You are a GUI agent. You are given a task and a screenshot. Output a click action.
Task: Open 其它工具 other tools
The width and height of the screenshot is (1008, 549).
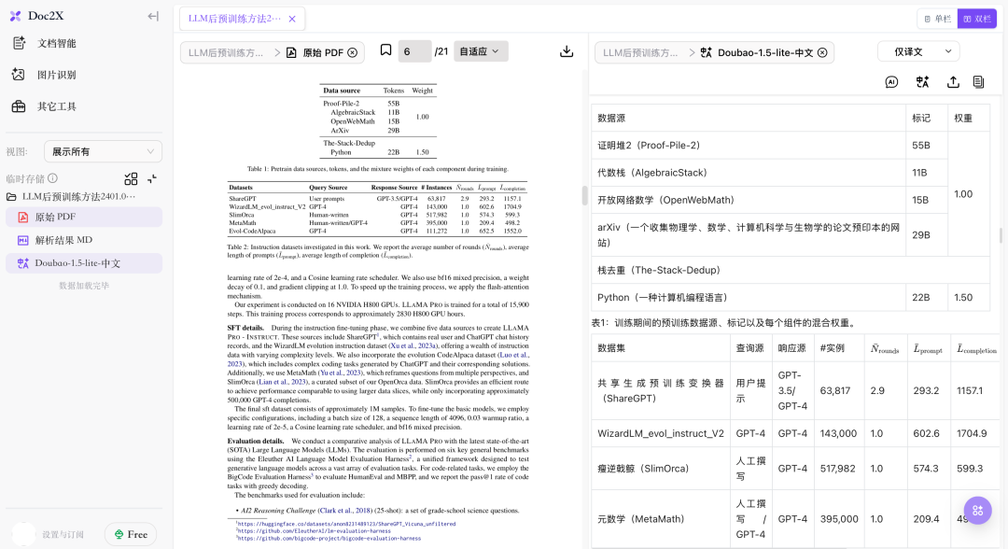(x=56, y=106)
